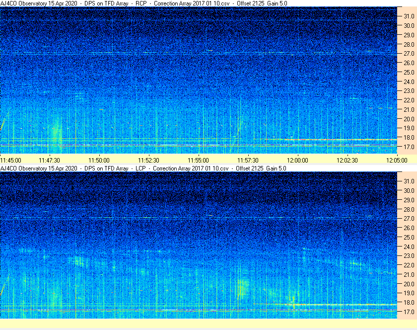
Task: Click the 27.0 frequency label on the RCP plot
Action: click(x=409, y=54)
